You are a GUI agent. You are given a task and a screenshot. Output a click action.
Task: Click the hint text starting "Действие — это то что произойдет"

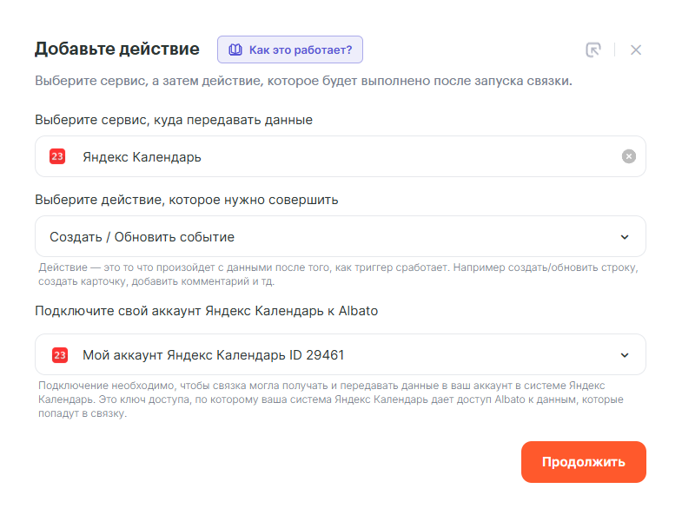point(338,274)
